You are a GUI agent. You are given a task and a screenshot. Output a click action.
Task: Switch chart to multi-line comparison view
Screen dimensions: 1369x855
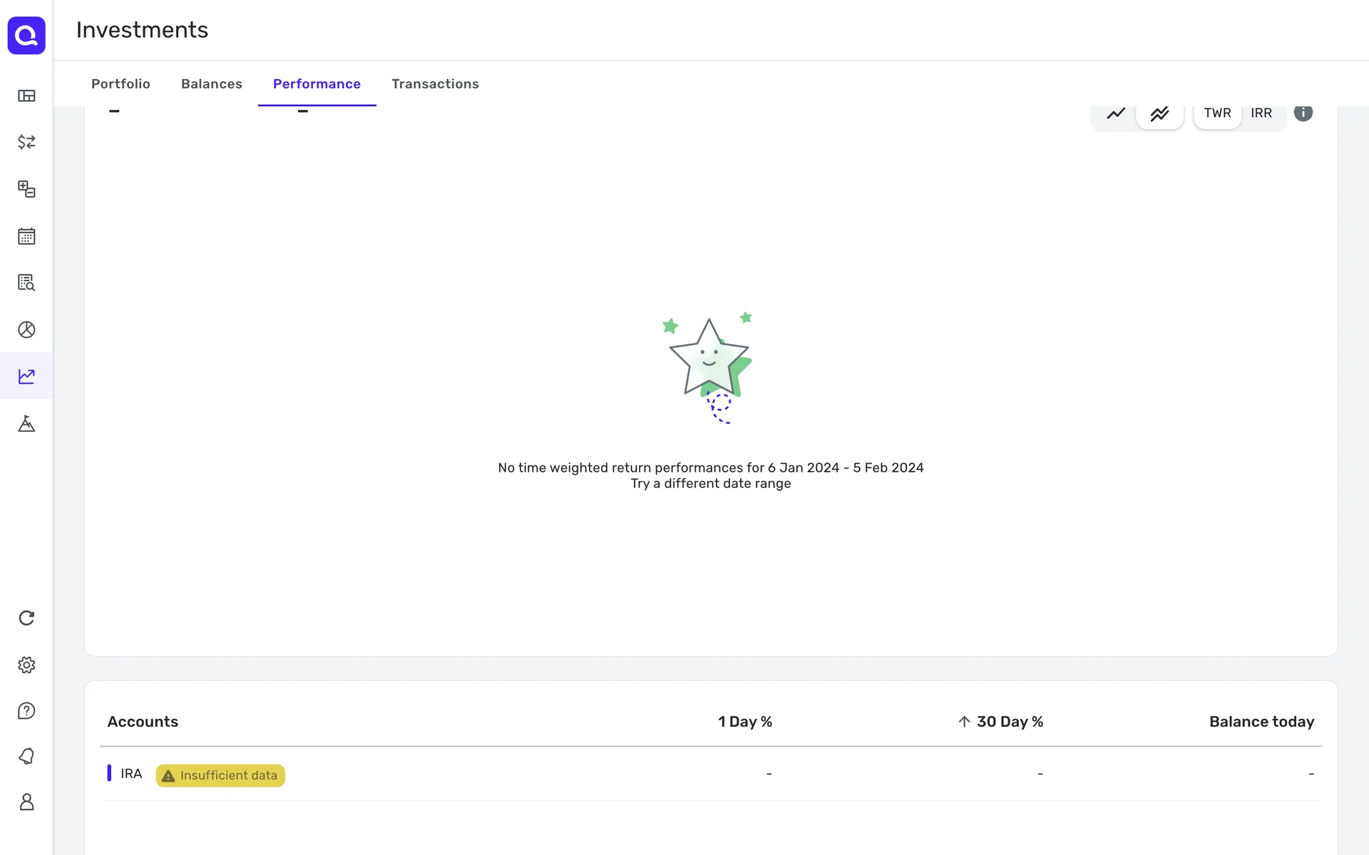(1159, 113)
